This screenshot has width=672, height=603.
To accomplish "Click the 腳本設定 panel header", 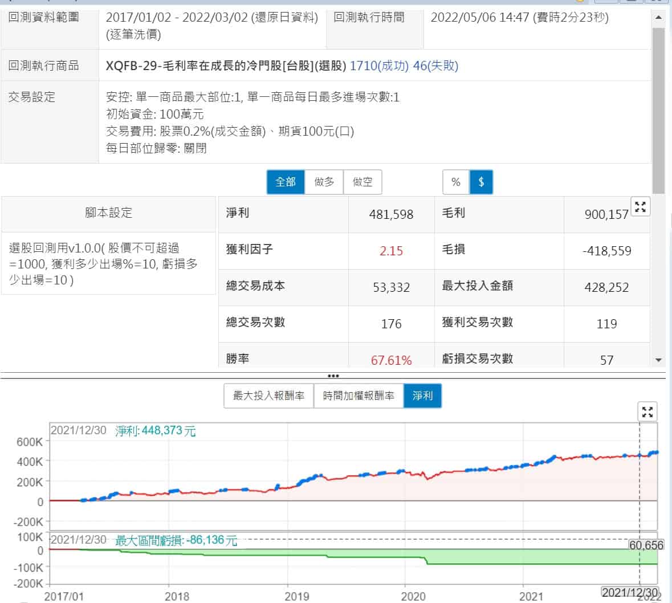I will tap(108, 213).
